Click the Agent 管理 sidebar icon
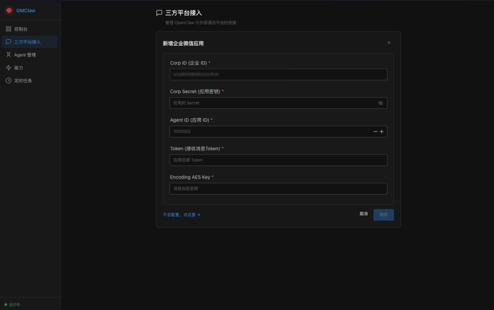Viewport: 494px width, 310px height. [9, 55]
